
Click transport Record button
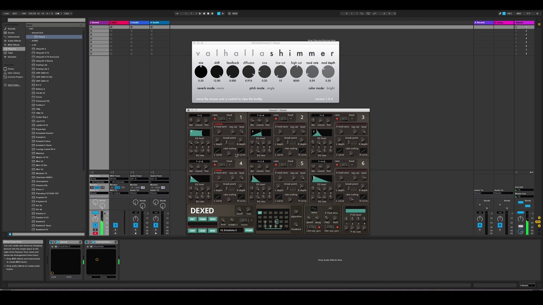click(208, 14)
